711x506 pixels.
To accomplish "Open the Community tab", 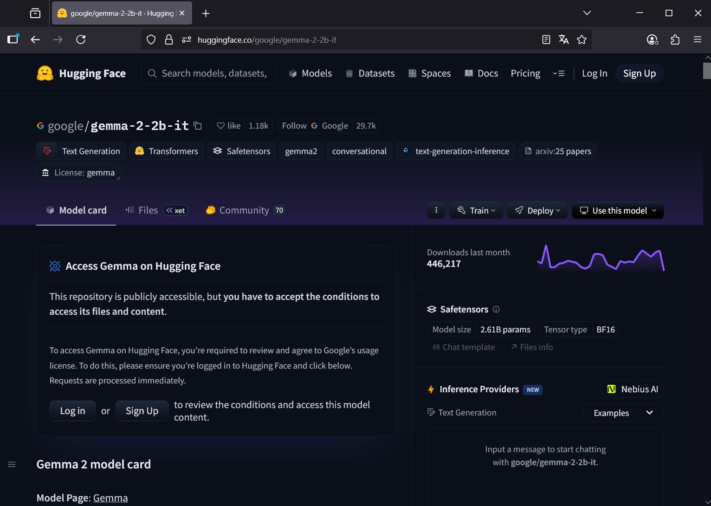I will click(x=245, y=210).
